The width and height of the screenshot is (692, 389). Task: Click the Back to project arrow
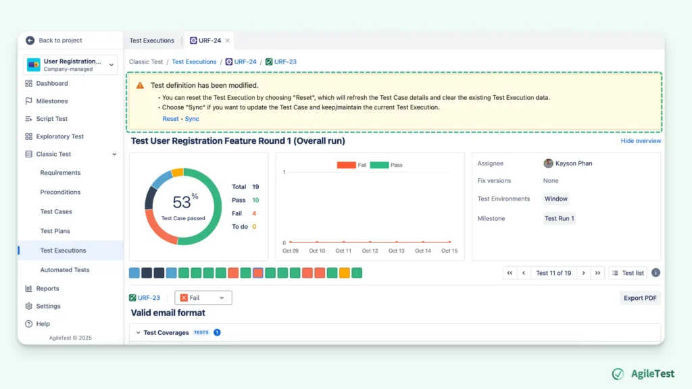[x=30, y=40]
